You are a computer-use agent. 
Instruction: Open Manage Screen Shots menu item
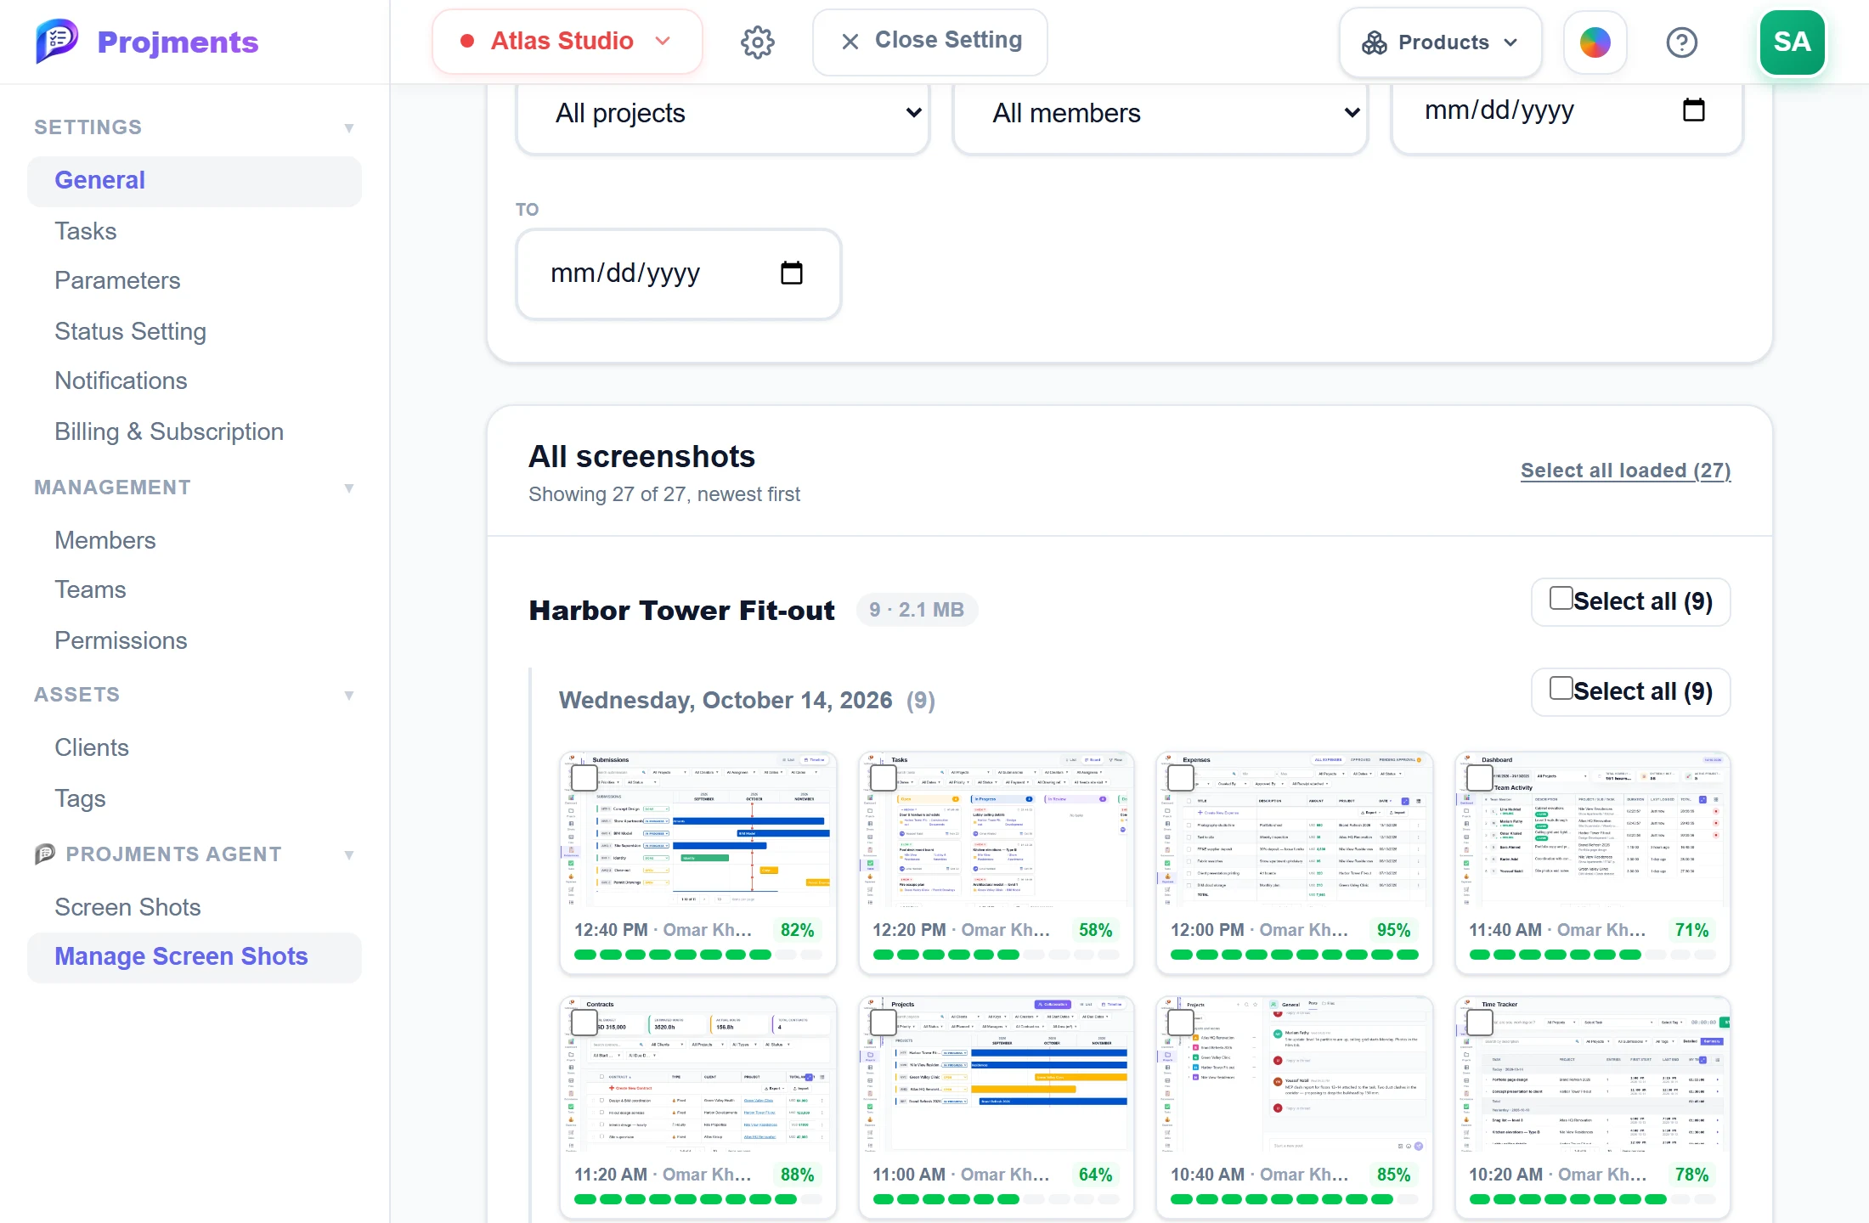pos(195,957)
